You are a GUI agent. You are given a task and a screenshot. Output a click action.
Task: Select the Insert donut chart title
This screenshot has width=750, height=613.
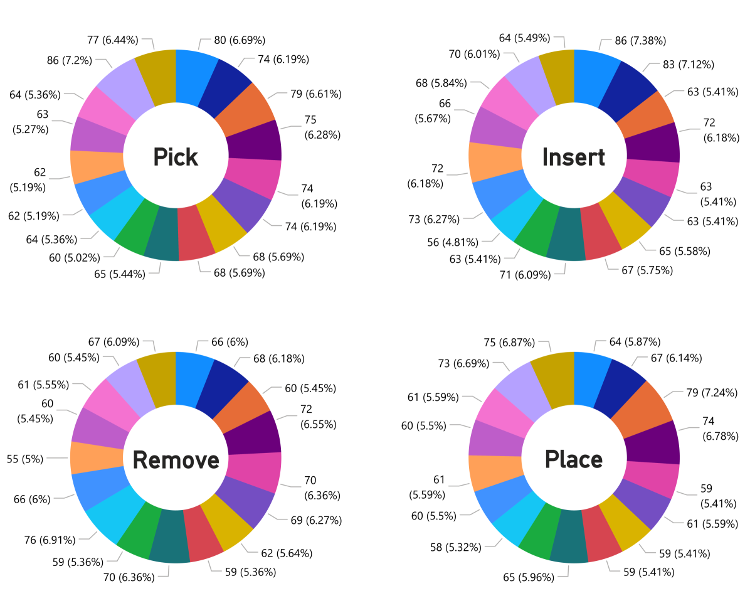pyautogui.click(x=574, y=156)
